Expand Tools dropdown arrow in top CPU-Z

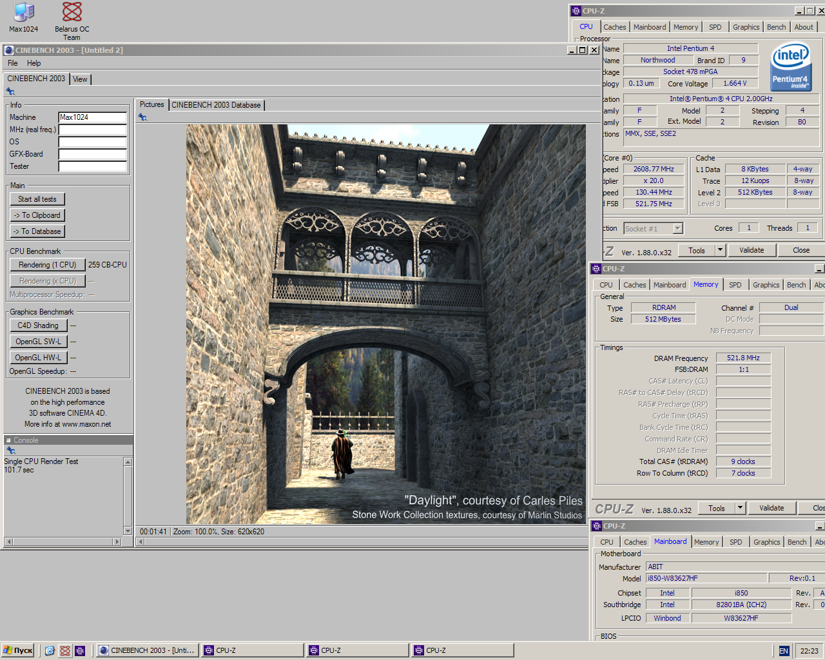[x=721, y=250]
